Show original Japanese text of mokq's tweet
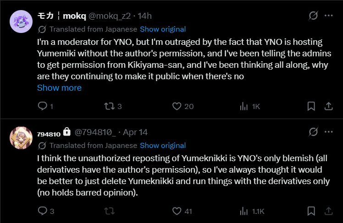Viewport: 343px width, 223px height. tap(163, 29)
